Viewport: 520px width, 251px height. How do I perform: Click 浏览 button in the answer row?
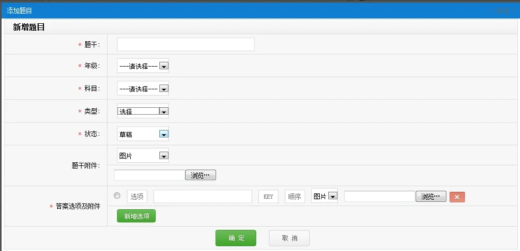431,197
